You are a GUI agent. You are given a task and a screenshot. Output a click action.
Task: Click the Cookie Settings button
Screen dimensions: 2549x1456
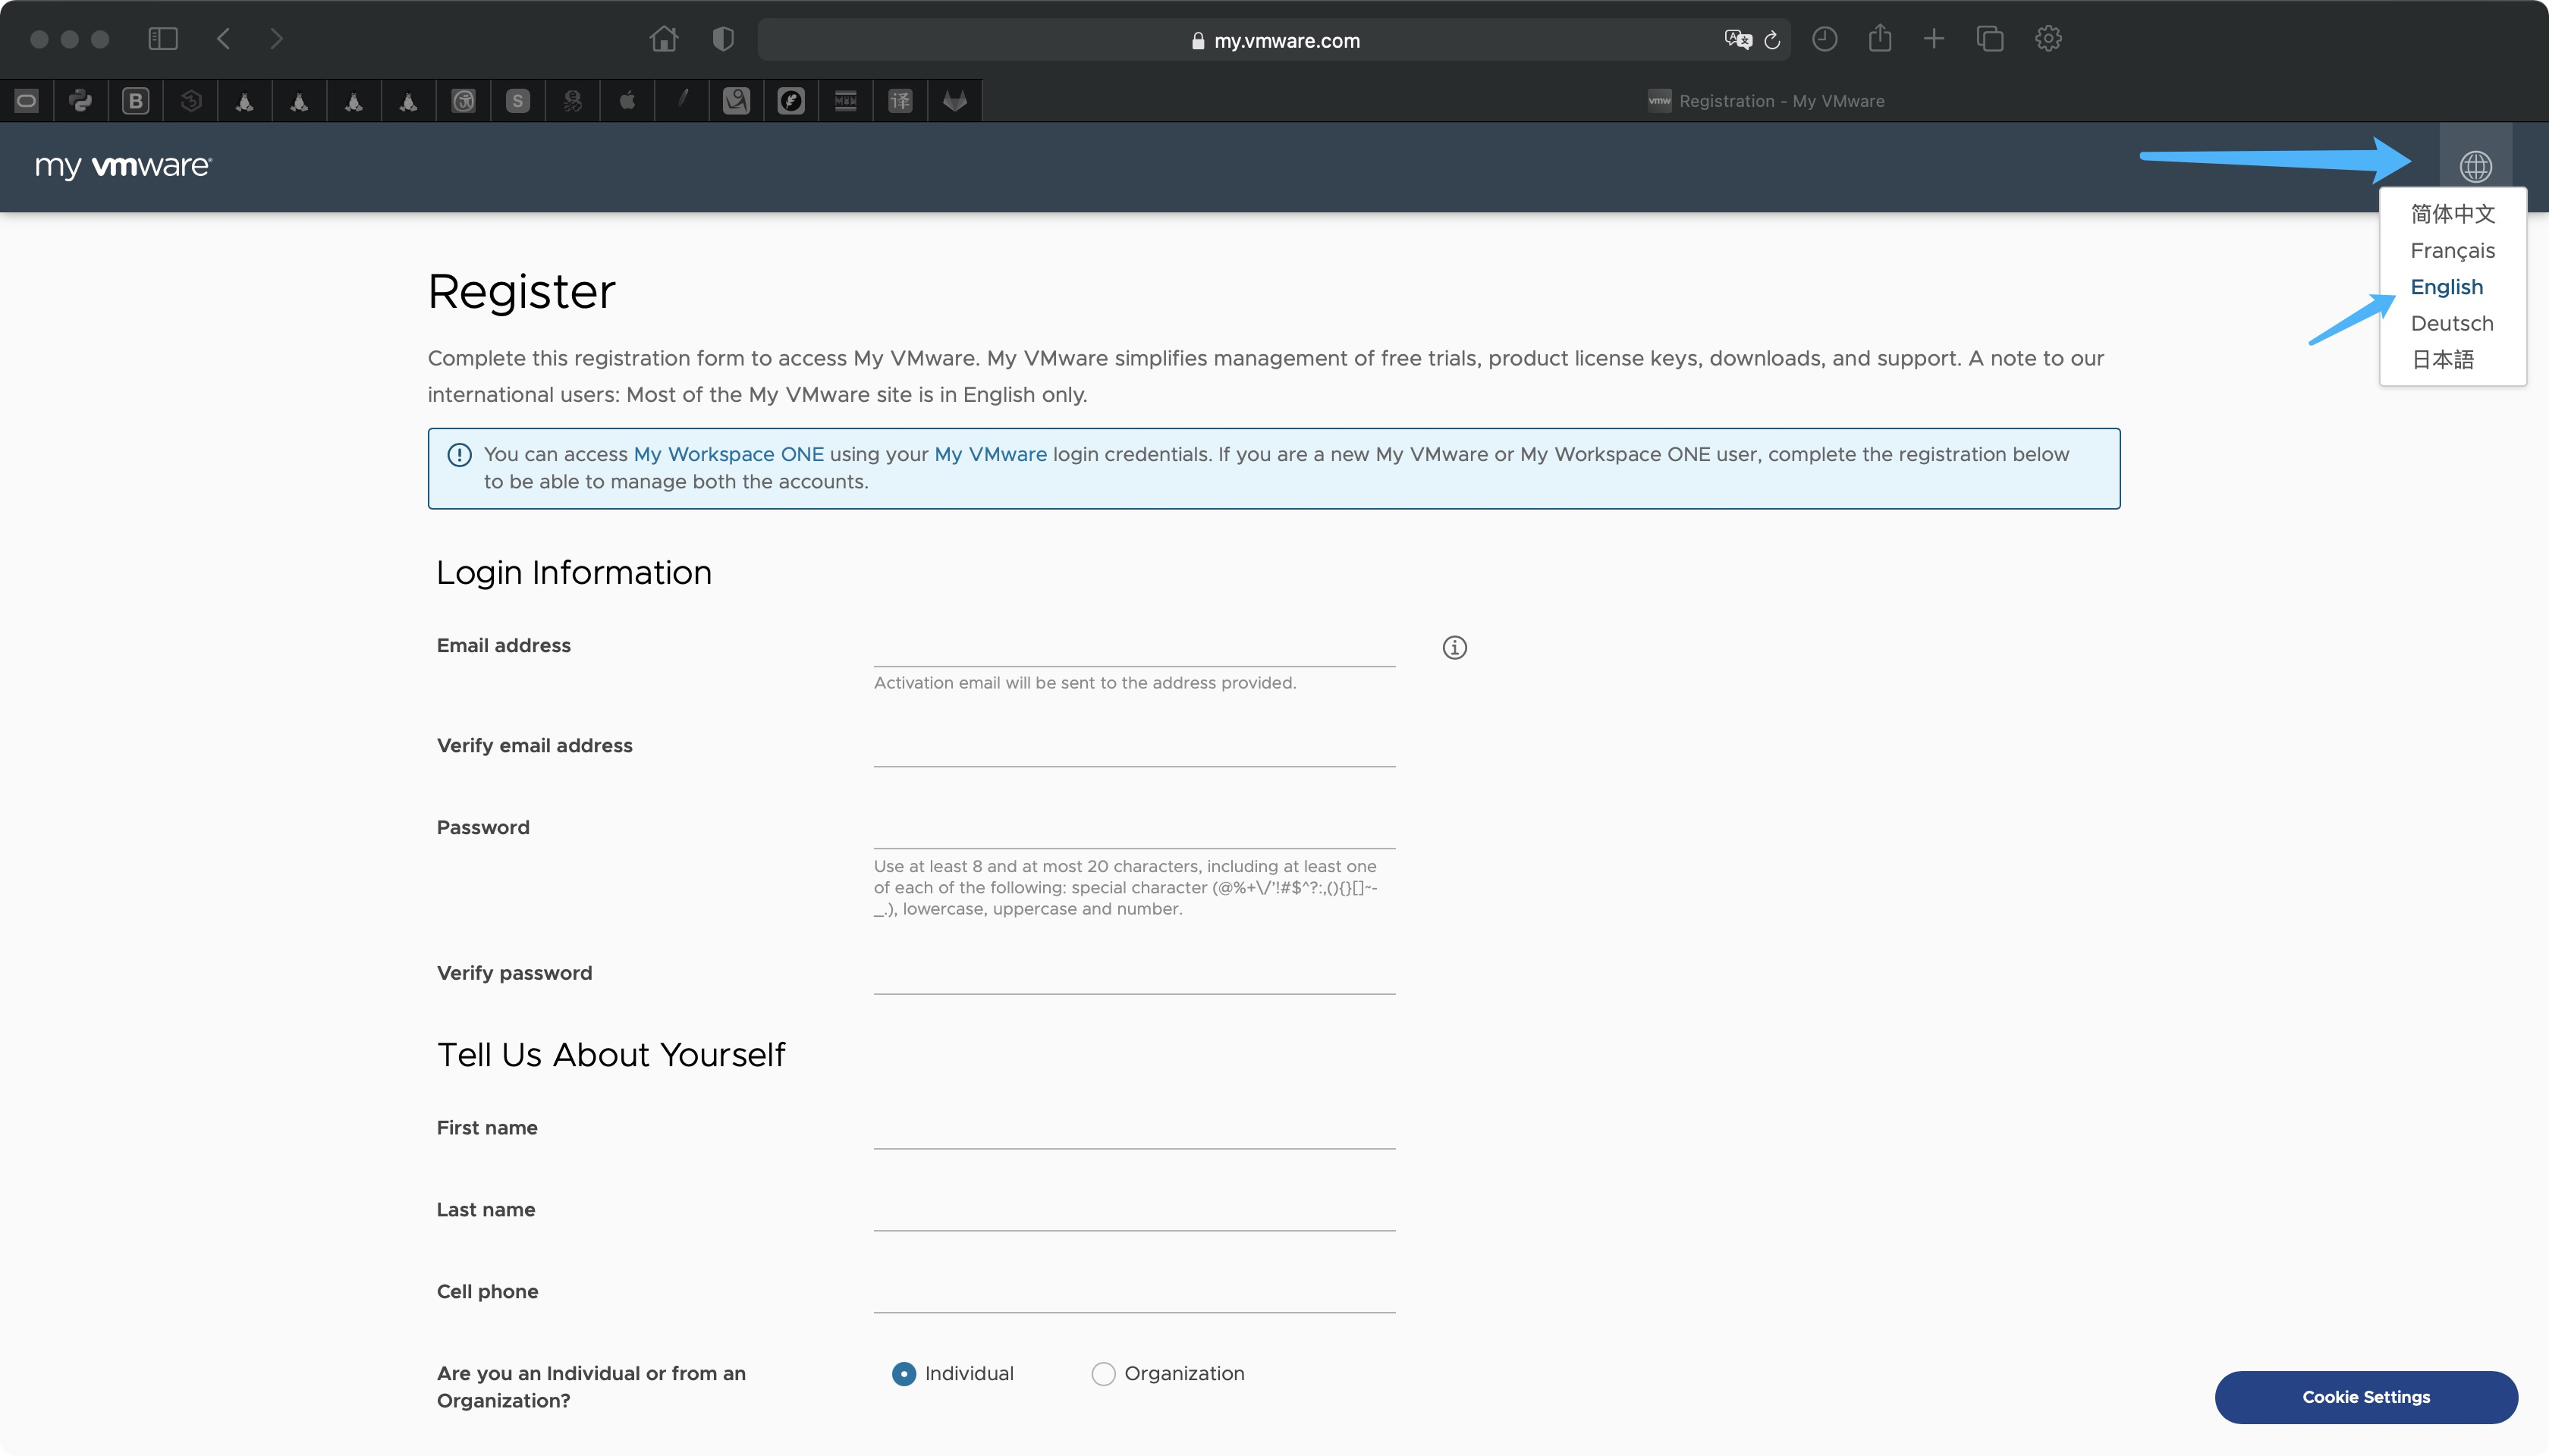coord(2367,1397)
